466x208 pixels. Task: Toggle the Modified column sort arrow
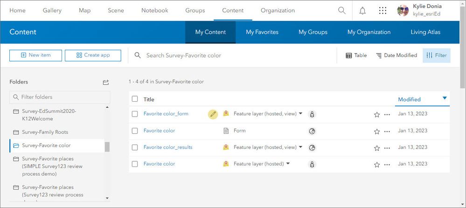445,98
